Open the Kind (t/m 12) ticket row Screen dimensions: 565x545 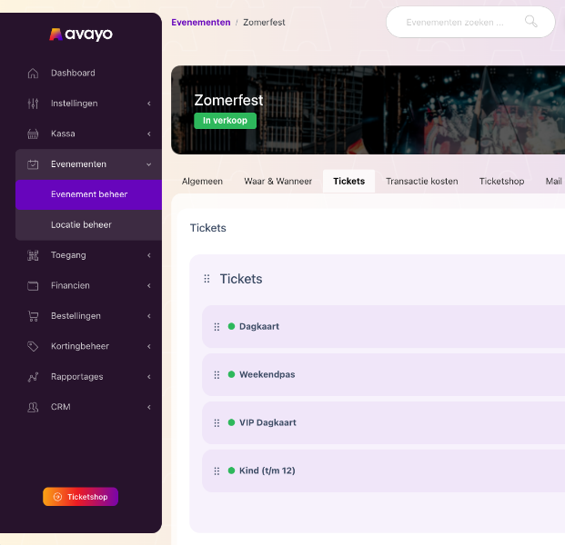tap(383, 471)
